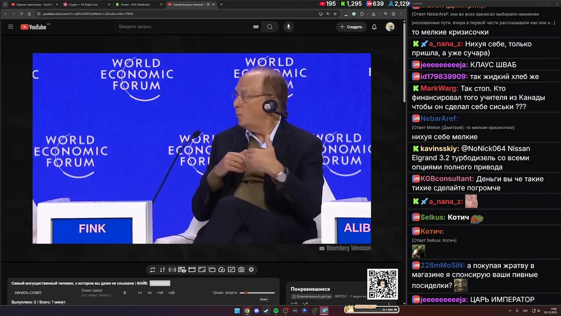Click the QR code thumbnail
561x316 pixels.
click(x=383, y=284)
